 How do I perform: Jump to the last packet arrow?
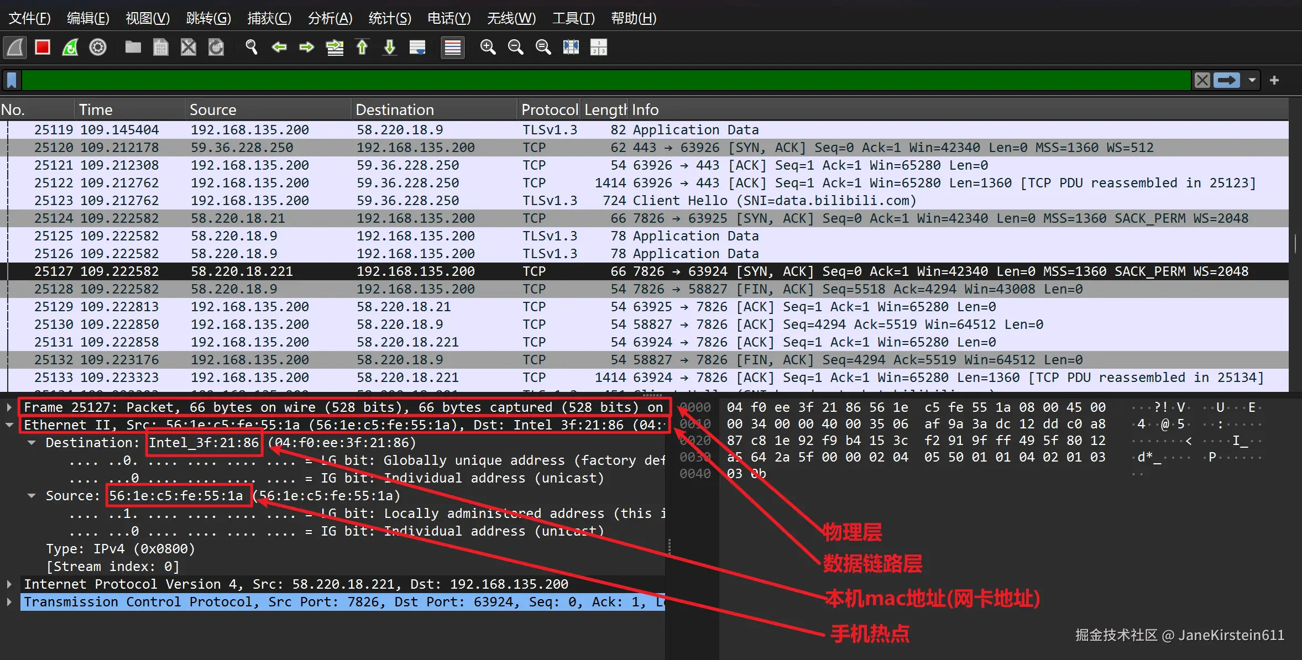pos(390,48)
